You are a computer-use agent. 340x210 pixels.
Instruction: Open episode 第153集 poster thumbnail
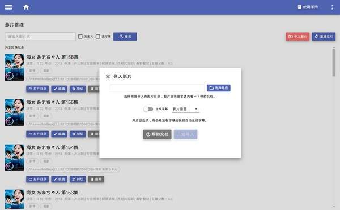(x=14, y=200)
